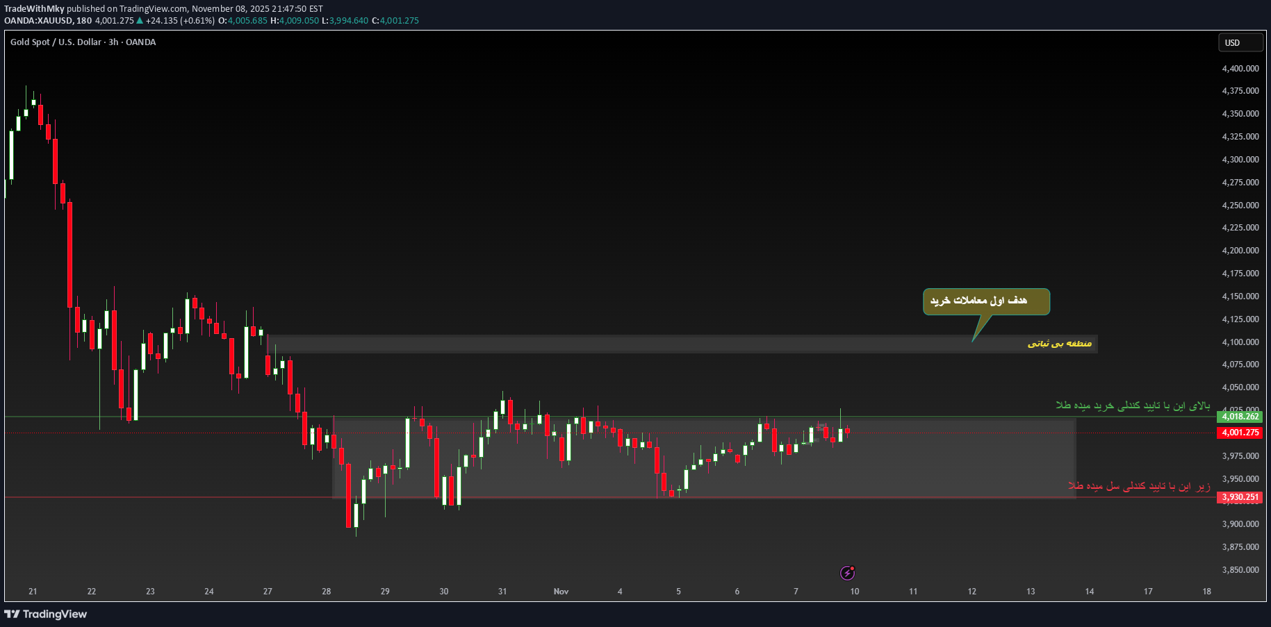This screenshot has height=627, width=1271.
Task: Click the purple lightning notification icon on chart
Action: [x=846, y=572]
